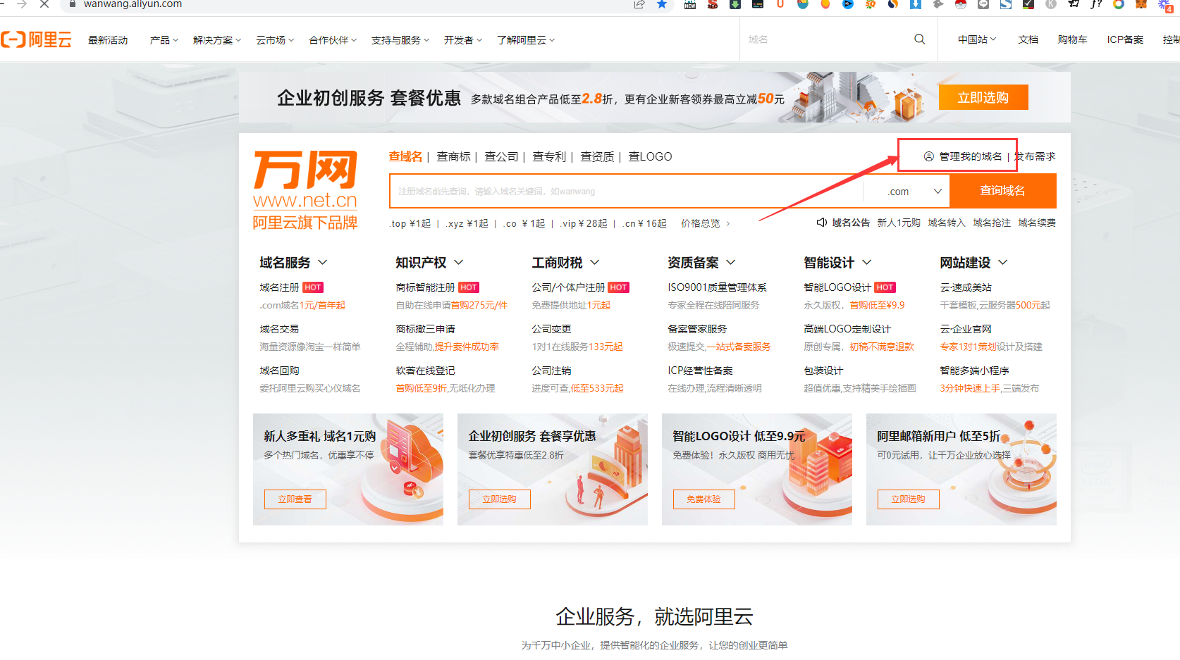Open the 购物车 link in header

tap(1072, 39)
